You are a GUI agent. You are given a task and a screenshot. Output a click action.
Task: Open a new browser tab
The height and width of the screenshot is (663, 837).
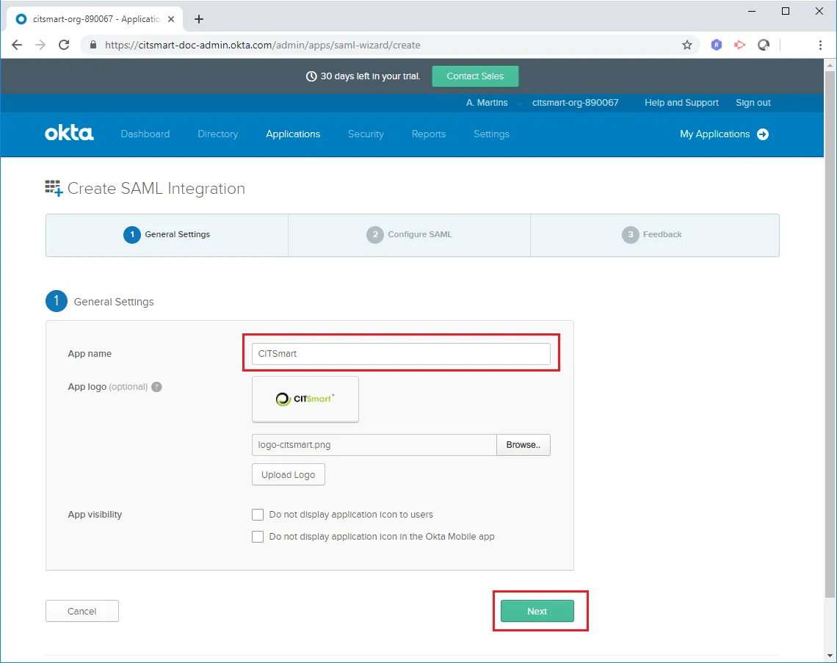[x=198, y=19]
